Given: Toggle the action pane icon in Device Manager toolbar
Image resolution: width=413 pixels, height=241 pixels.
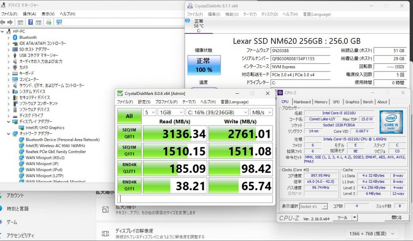Looking at the screenshot, I should [x=38, y=22].
